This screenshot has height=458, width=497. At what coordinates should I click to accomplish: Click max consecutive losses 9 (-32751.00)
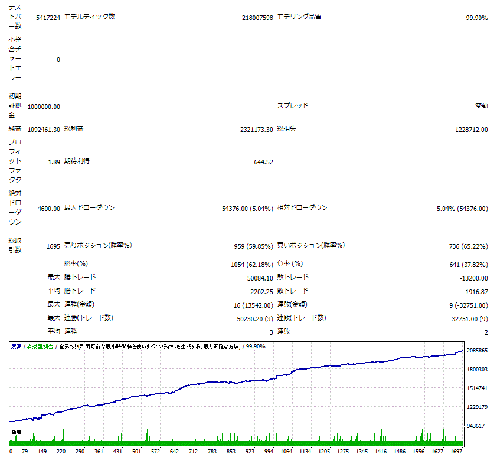click(469, 306)
